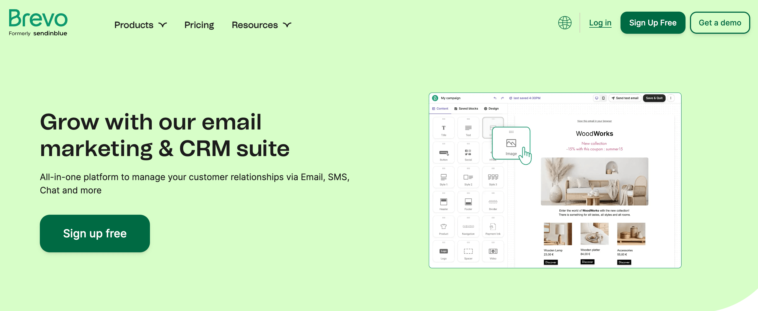Click the Log in link
Viewport: 758px width, 311px height.
tap(600, 23)
